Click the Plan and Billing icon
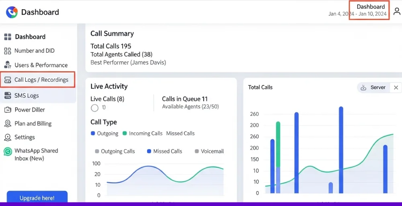402x206 pixels. (8, 124)
